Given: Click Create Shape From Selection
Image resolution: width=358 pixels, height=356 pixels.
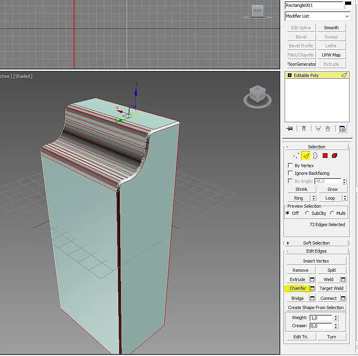Looking at the screenshot, I should tap(316, 307).
